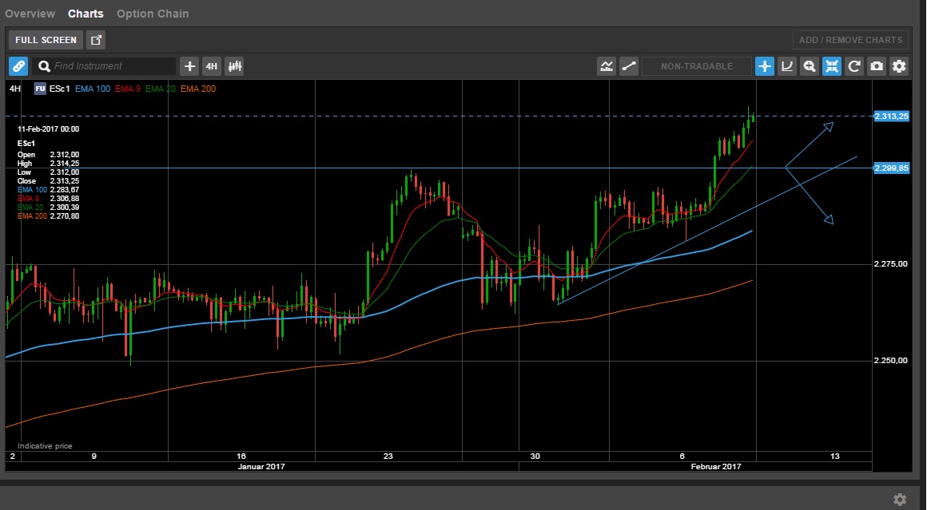Activate the zoom magnifier tool
This screenshot has width=931, height=510.
coord(810,66)
